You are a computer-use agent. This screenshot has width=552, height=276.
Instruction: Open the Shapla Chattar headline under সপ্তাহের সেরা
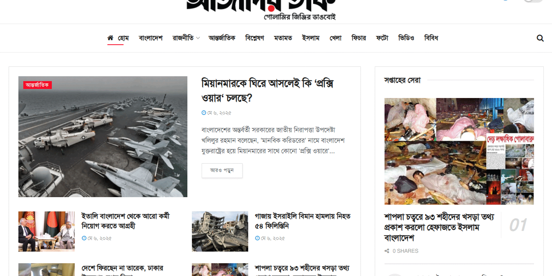tap(439, 228)
